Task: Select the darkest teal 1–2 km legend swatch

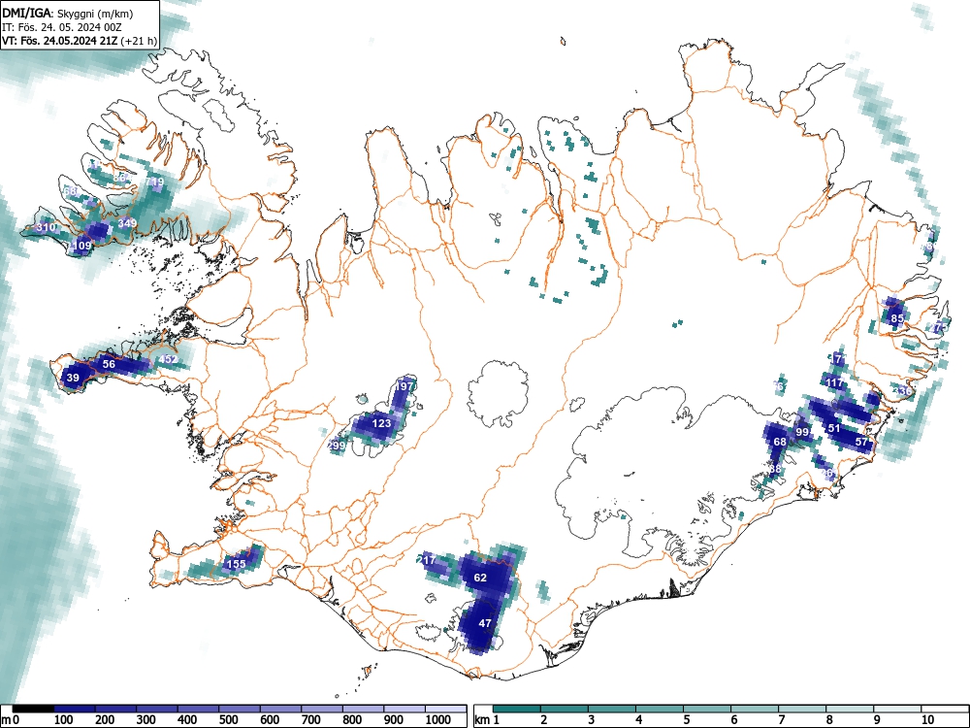Action: tap(516, 709)
